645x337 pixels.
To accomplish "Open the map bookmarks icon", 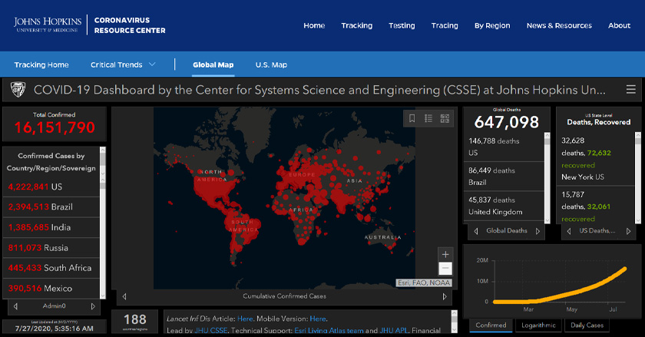I will click(412, 118).
